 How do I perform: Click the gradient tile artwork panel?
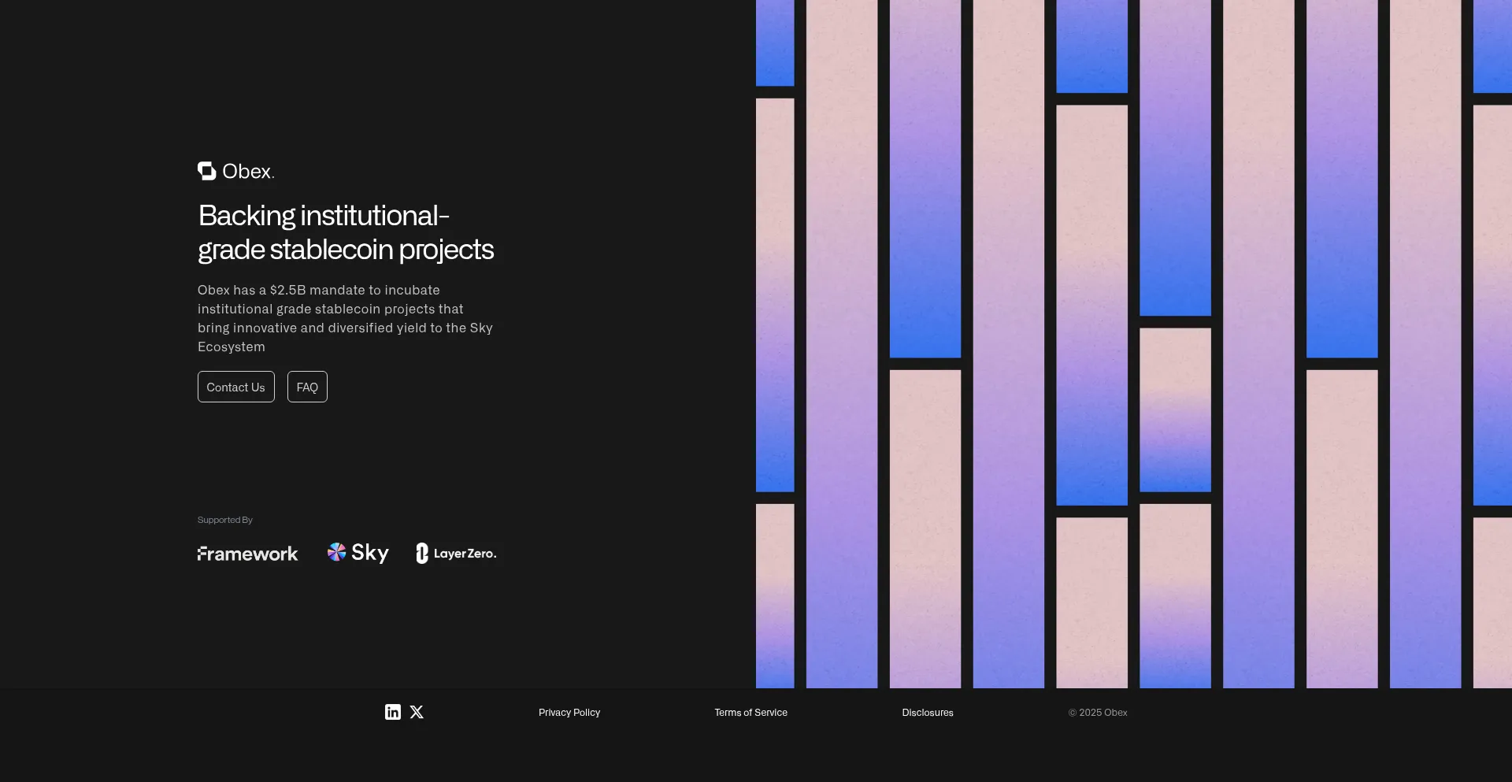pyautogui.click(x=1133, y=343)
